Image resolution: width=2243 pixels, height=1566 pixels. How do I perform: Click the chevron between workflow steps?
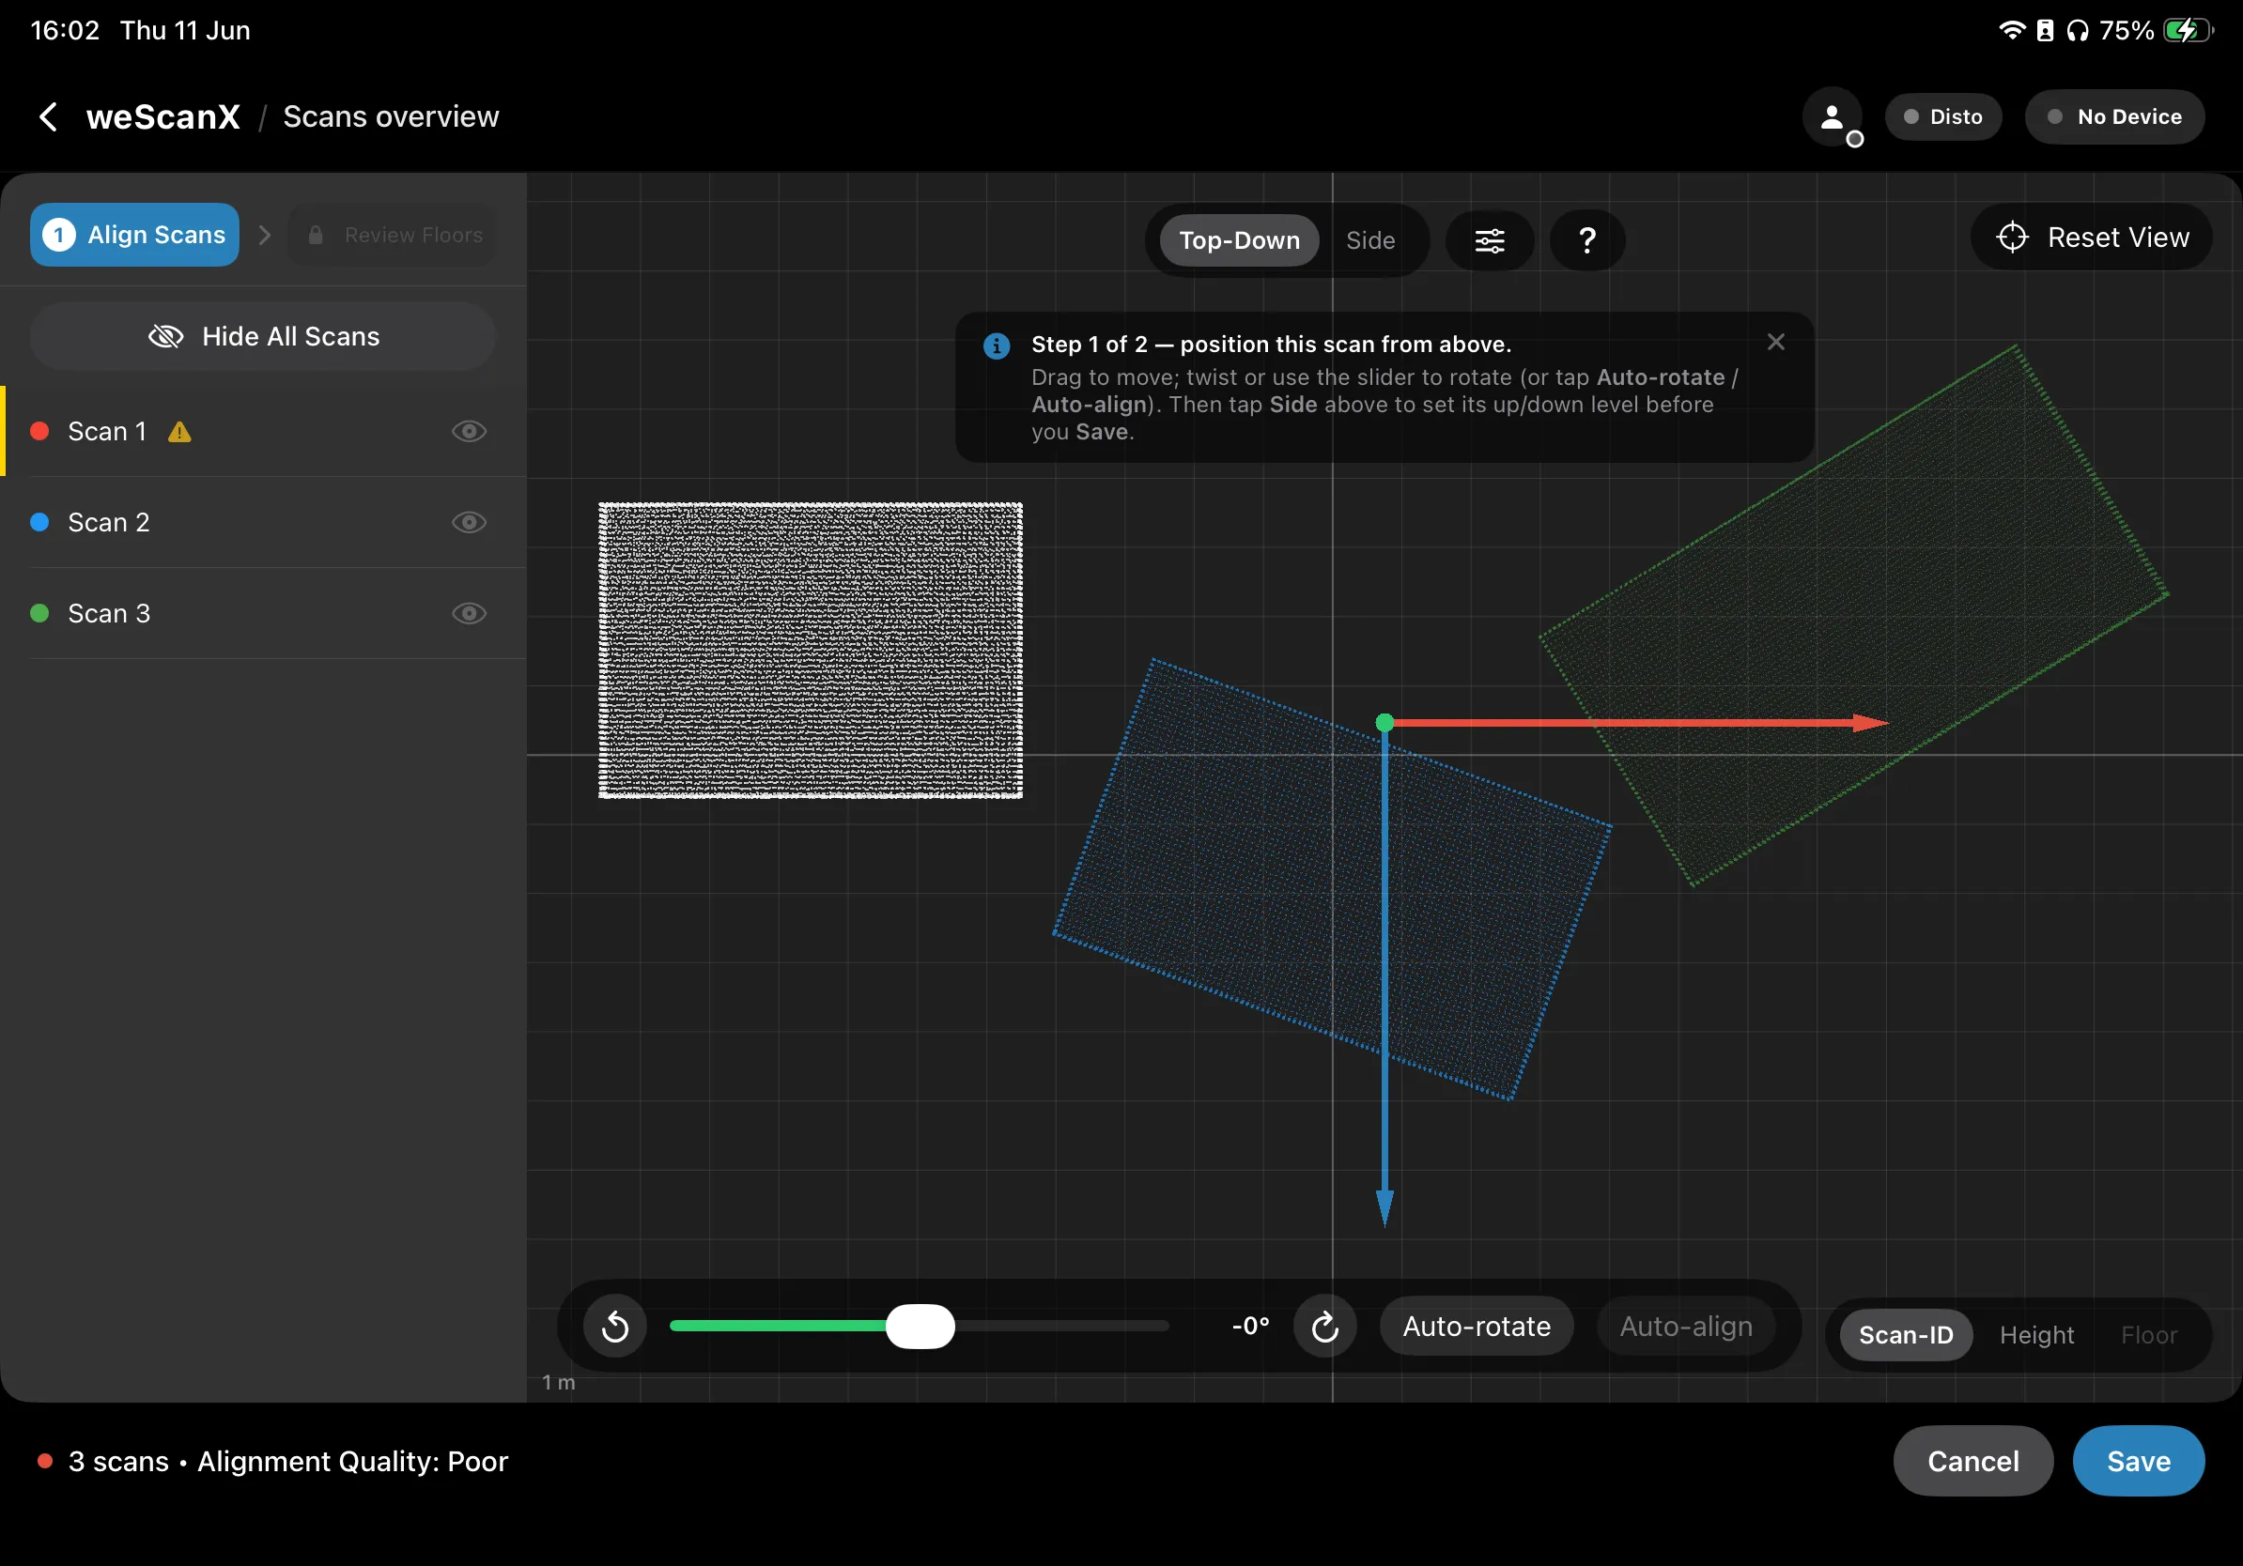point(264,236)
